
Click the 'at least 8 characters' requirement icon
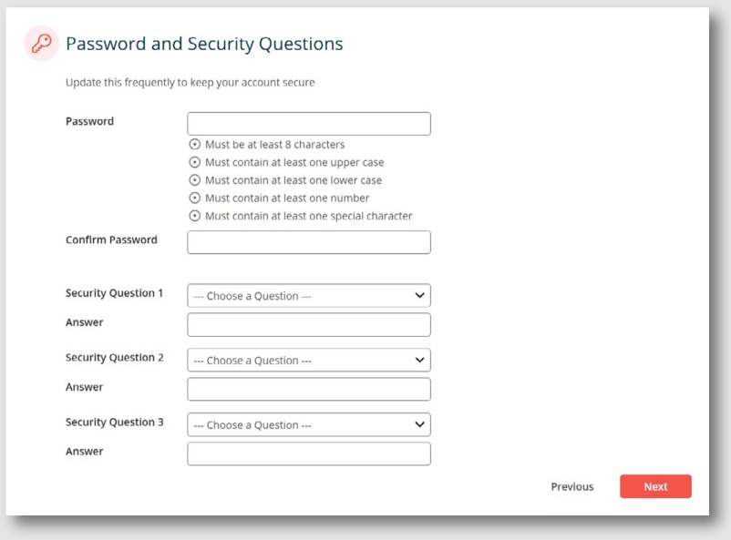(193, 145)
